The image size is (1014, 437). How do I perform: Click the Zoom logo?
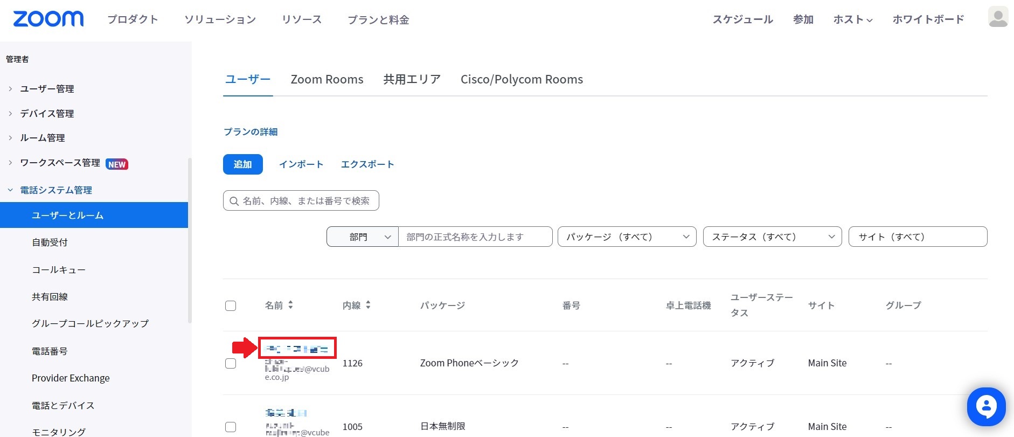[48, 19]
